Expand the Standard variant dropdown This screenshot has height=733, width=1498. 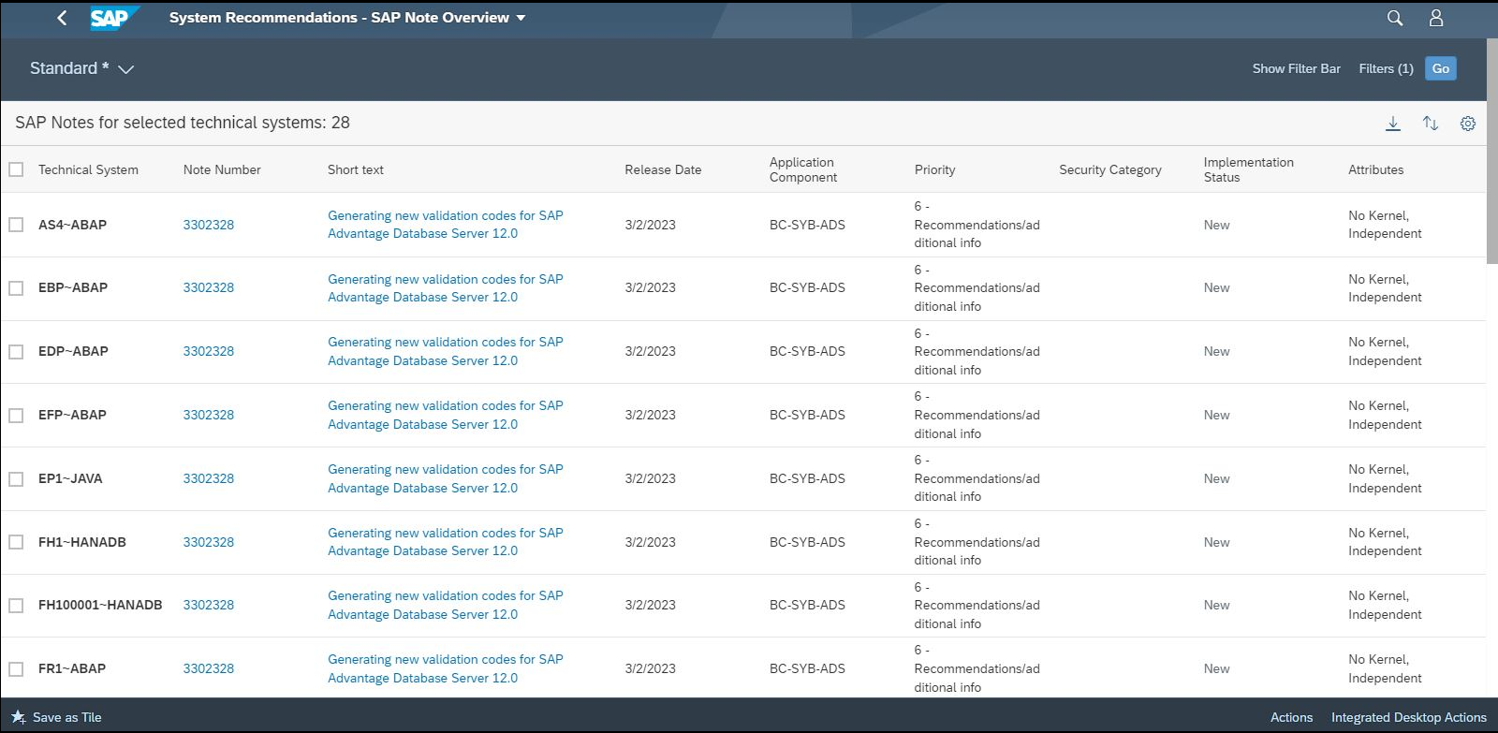pos(126,69)
